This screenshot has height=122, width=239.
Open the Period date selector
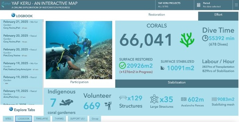point(213,5)
